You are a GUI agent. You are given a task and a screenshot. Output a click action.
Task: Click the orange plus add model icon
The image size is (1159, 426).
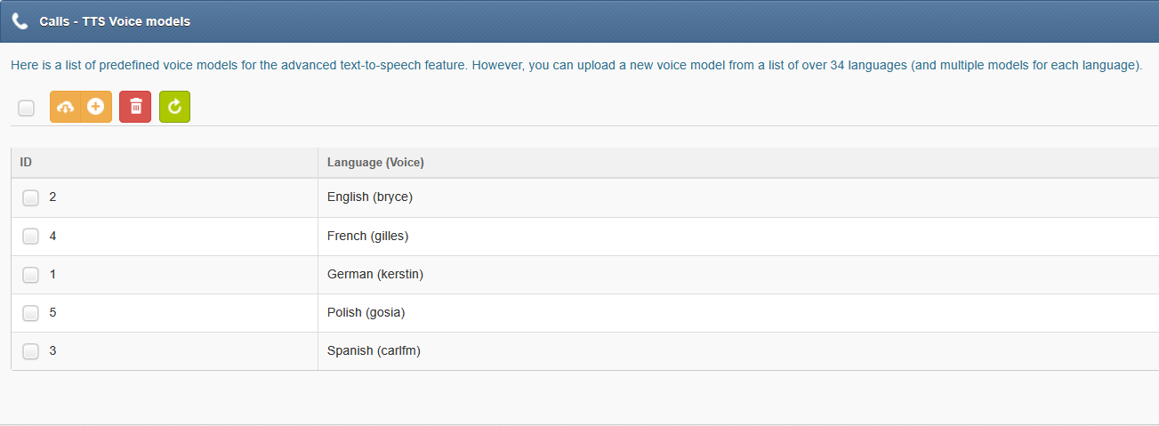click(96, 107)
